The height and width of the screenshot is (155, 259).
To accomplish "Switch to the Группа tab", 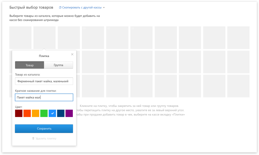I will [x=58, y=65].
